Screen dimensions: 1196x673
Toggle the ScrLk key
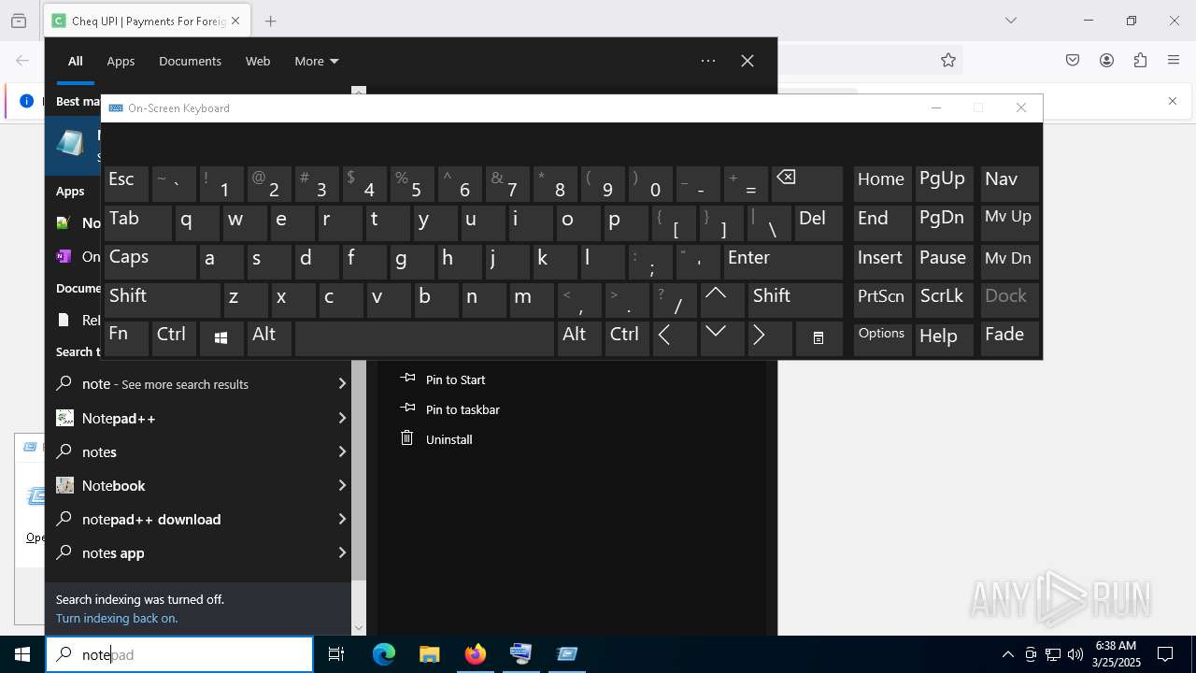point(944,300)
